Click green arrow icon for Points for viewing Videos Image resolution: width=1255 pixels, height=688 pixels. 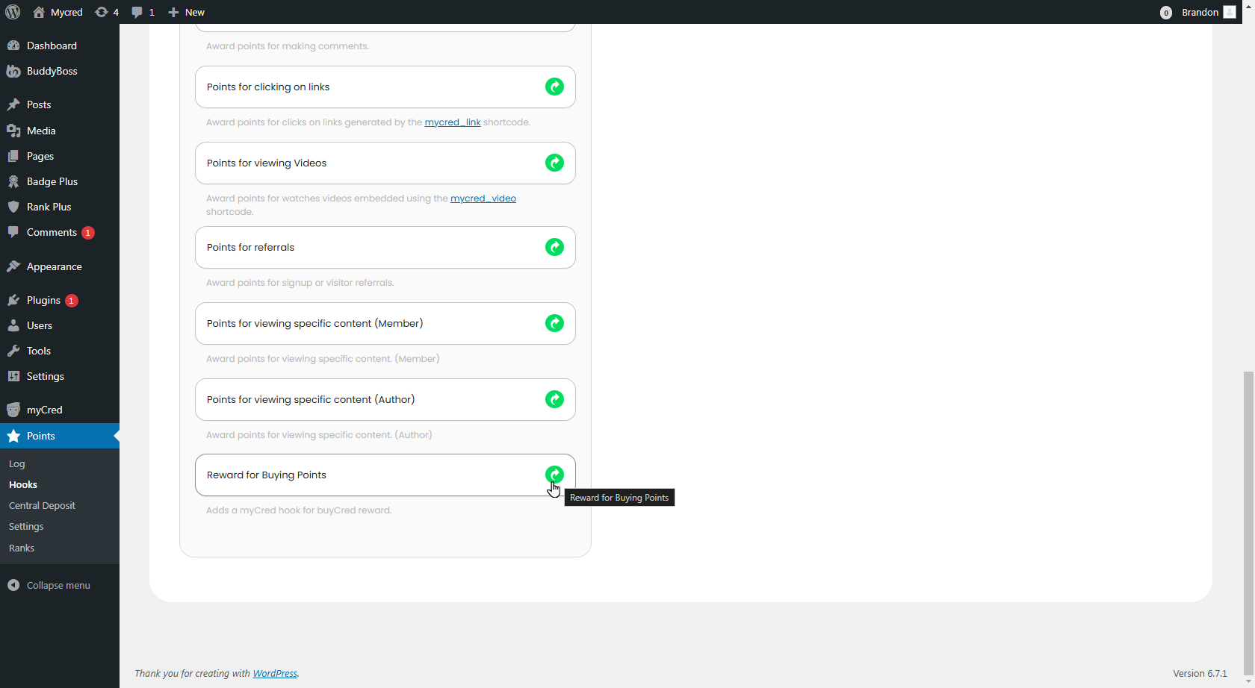(x=554, y=163)
